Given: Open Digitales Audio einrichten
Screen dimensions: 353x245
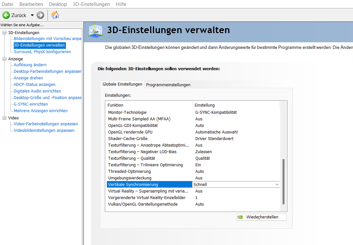Looking at the screenshot, I should coord(37,91).
